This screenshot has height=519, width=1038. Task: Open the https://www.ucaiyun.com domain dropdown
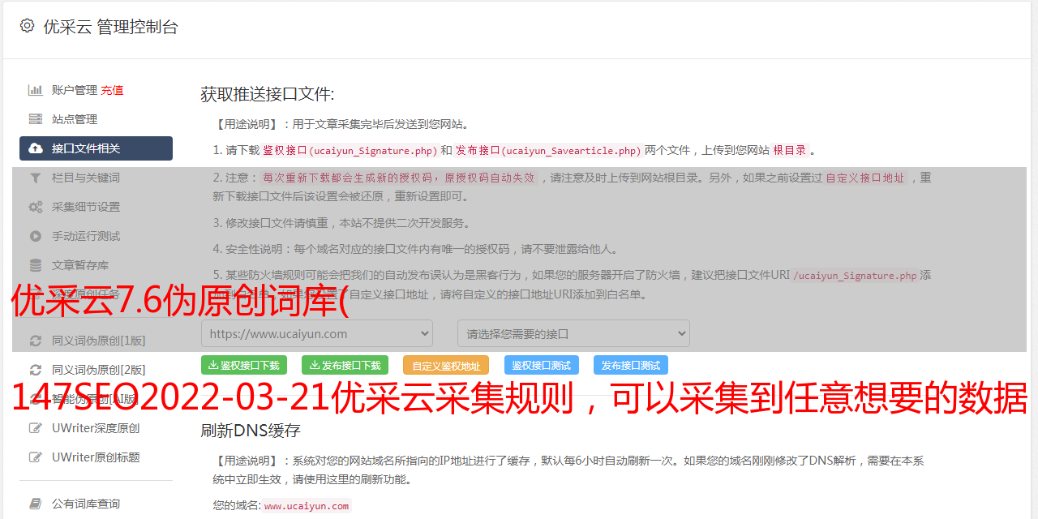click(x=317, y=333)
